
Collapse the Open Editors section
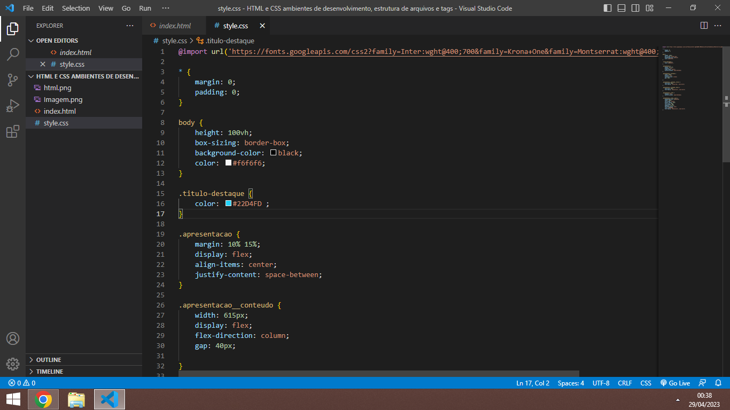point(84,41)
